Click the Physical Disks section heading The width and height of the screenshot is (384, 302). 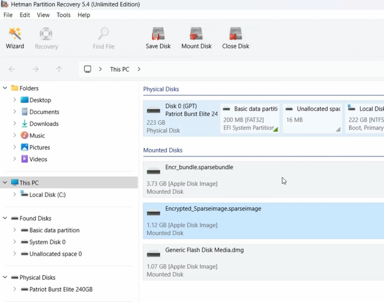(161, 89)
